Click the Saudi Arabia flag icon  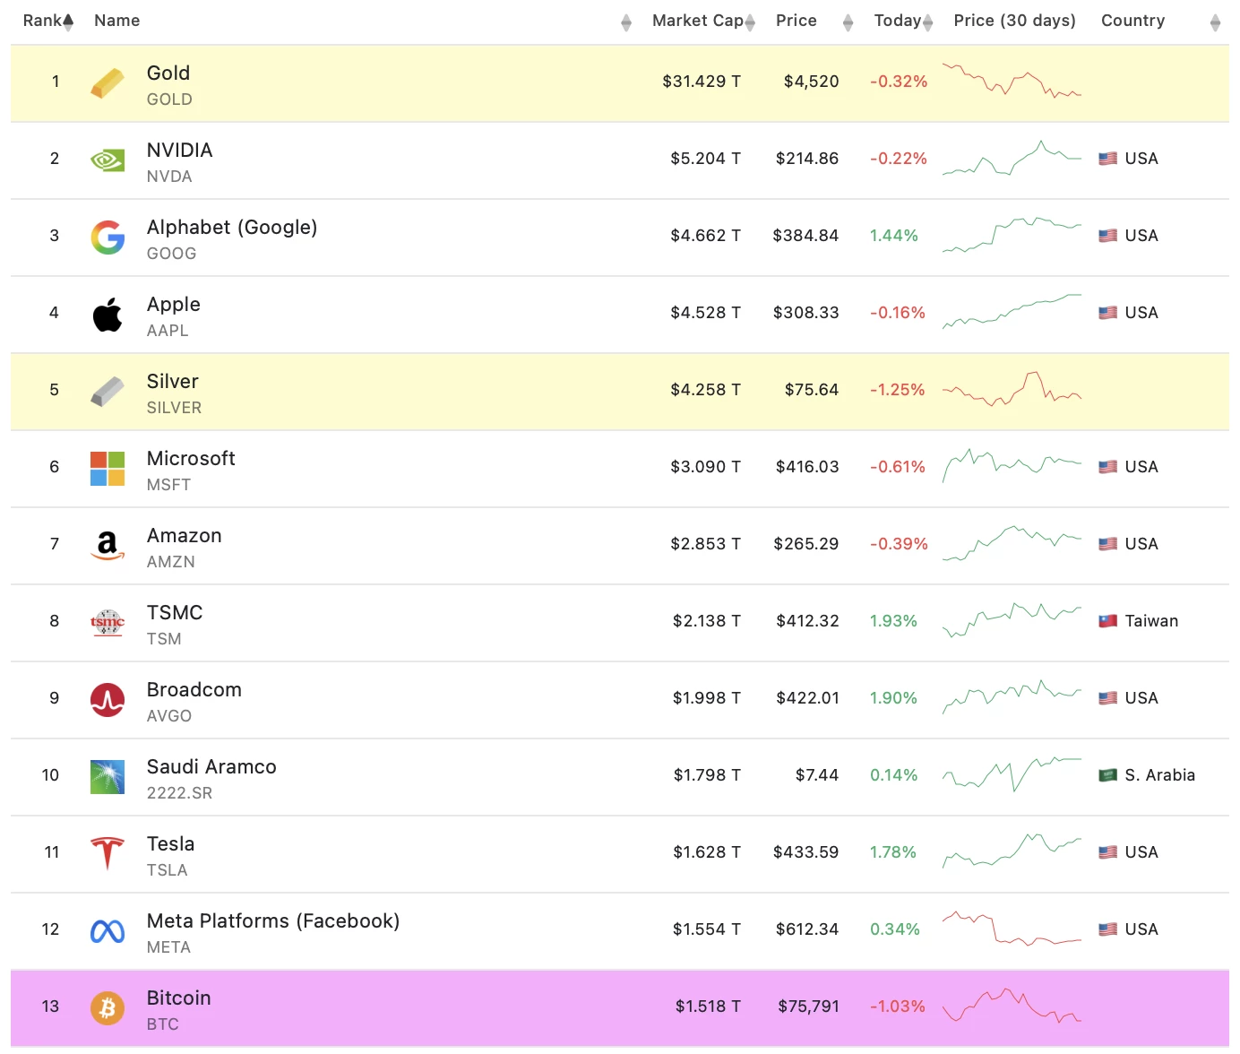1108,775
